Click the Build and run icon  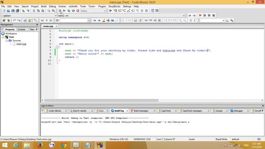click(69, 11)
